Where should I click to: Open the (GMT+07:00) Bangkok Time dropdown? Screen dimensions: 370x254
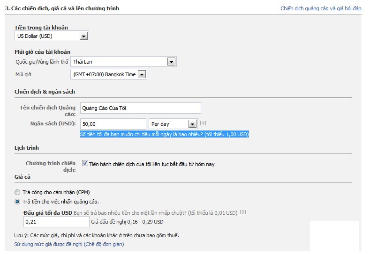click(x=109, y=75)
